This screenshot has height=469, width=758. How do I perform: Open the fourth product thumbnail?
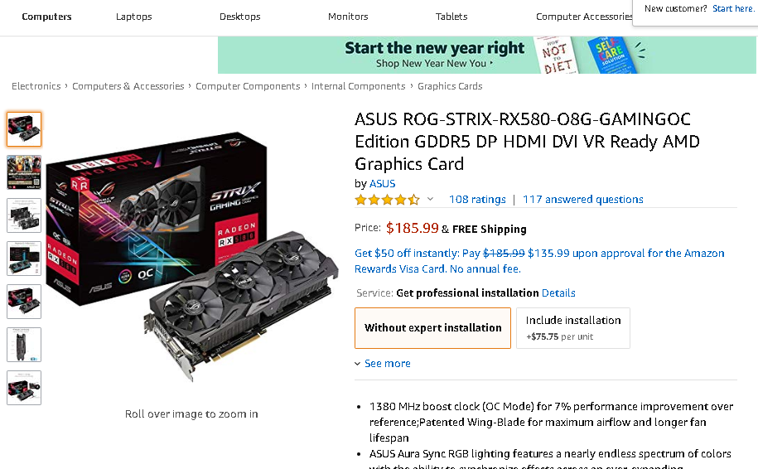(x=24, y=259)
